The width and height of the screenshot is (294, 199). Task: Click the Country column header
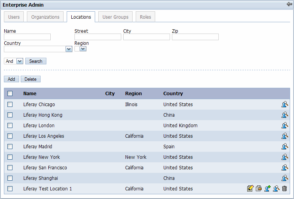173,93
